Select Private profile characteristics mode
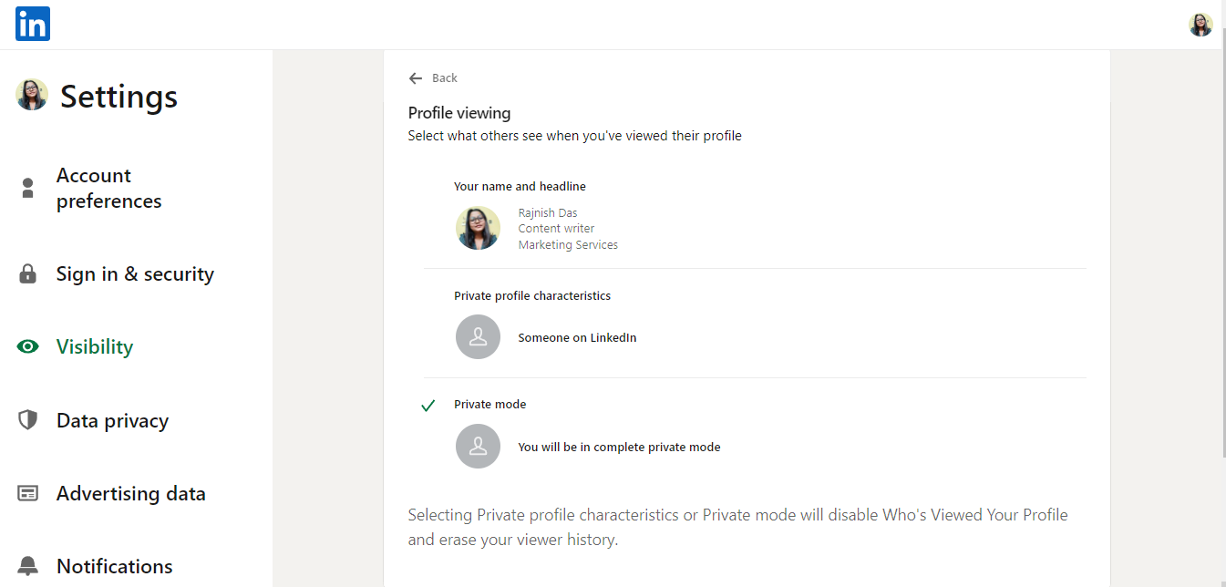 click(x=532, y=295)
